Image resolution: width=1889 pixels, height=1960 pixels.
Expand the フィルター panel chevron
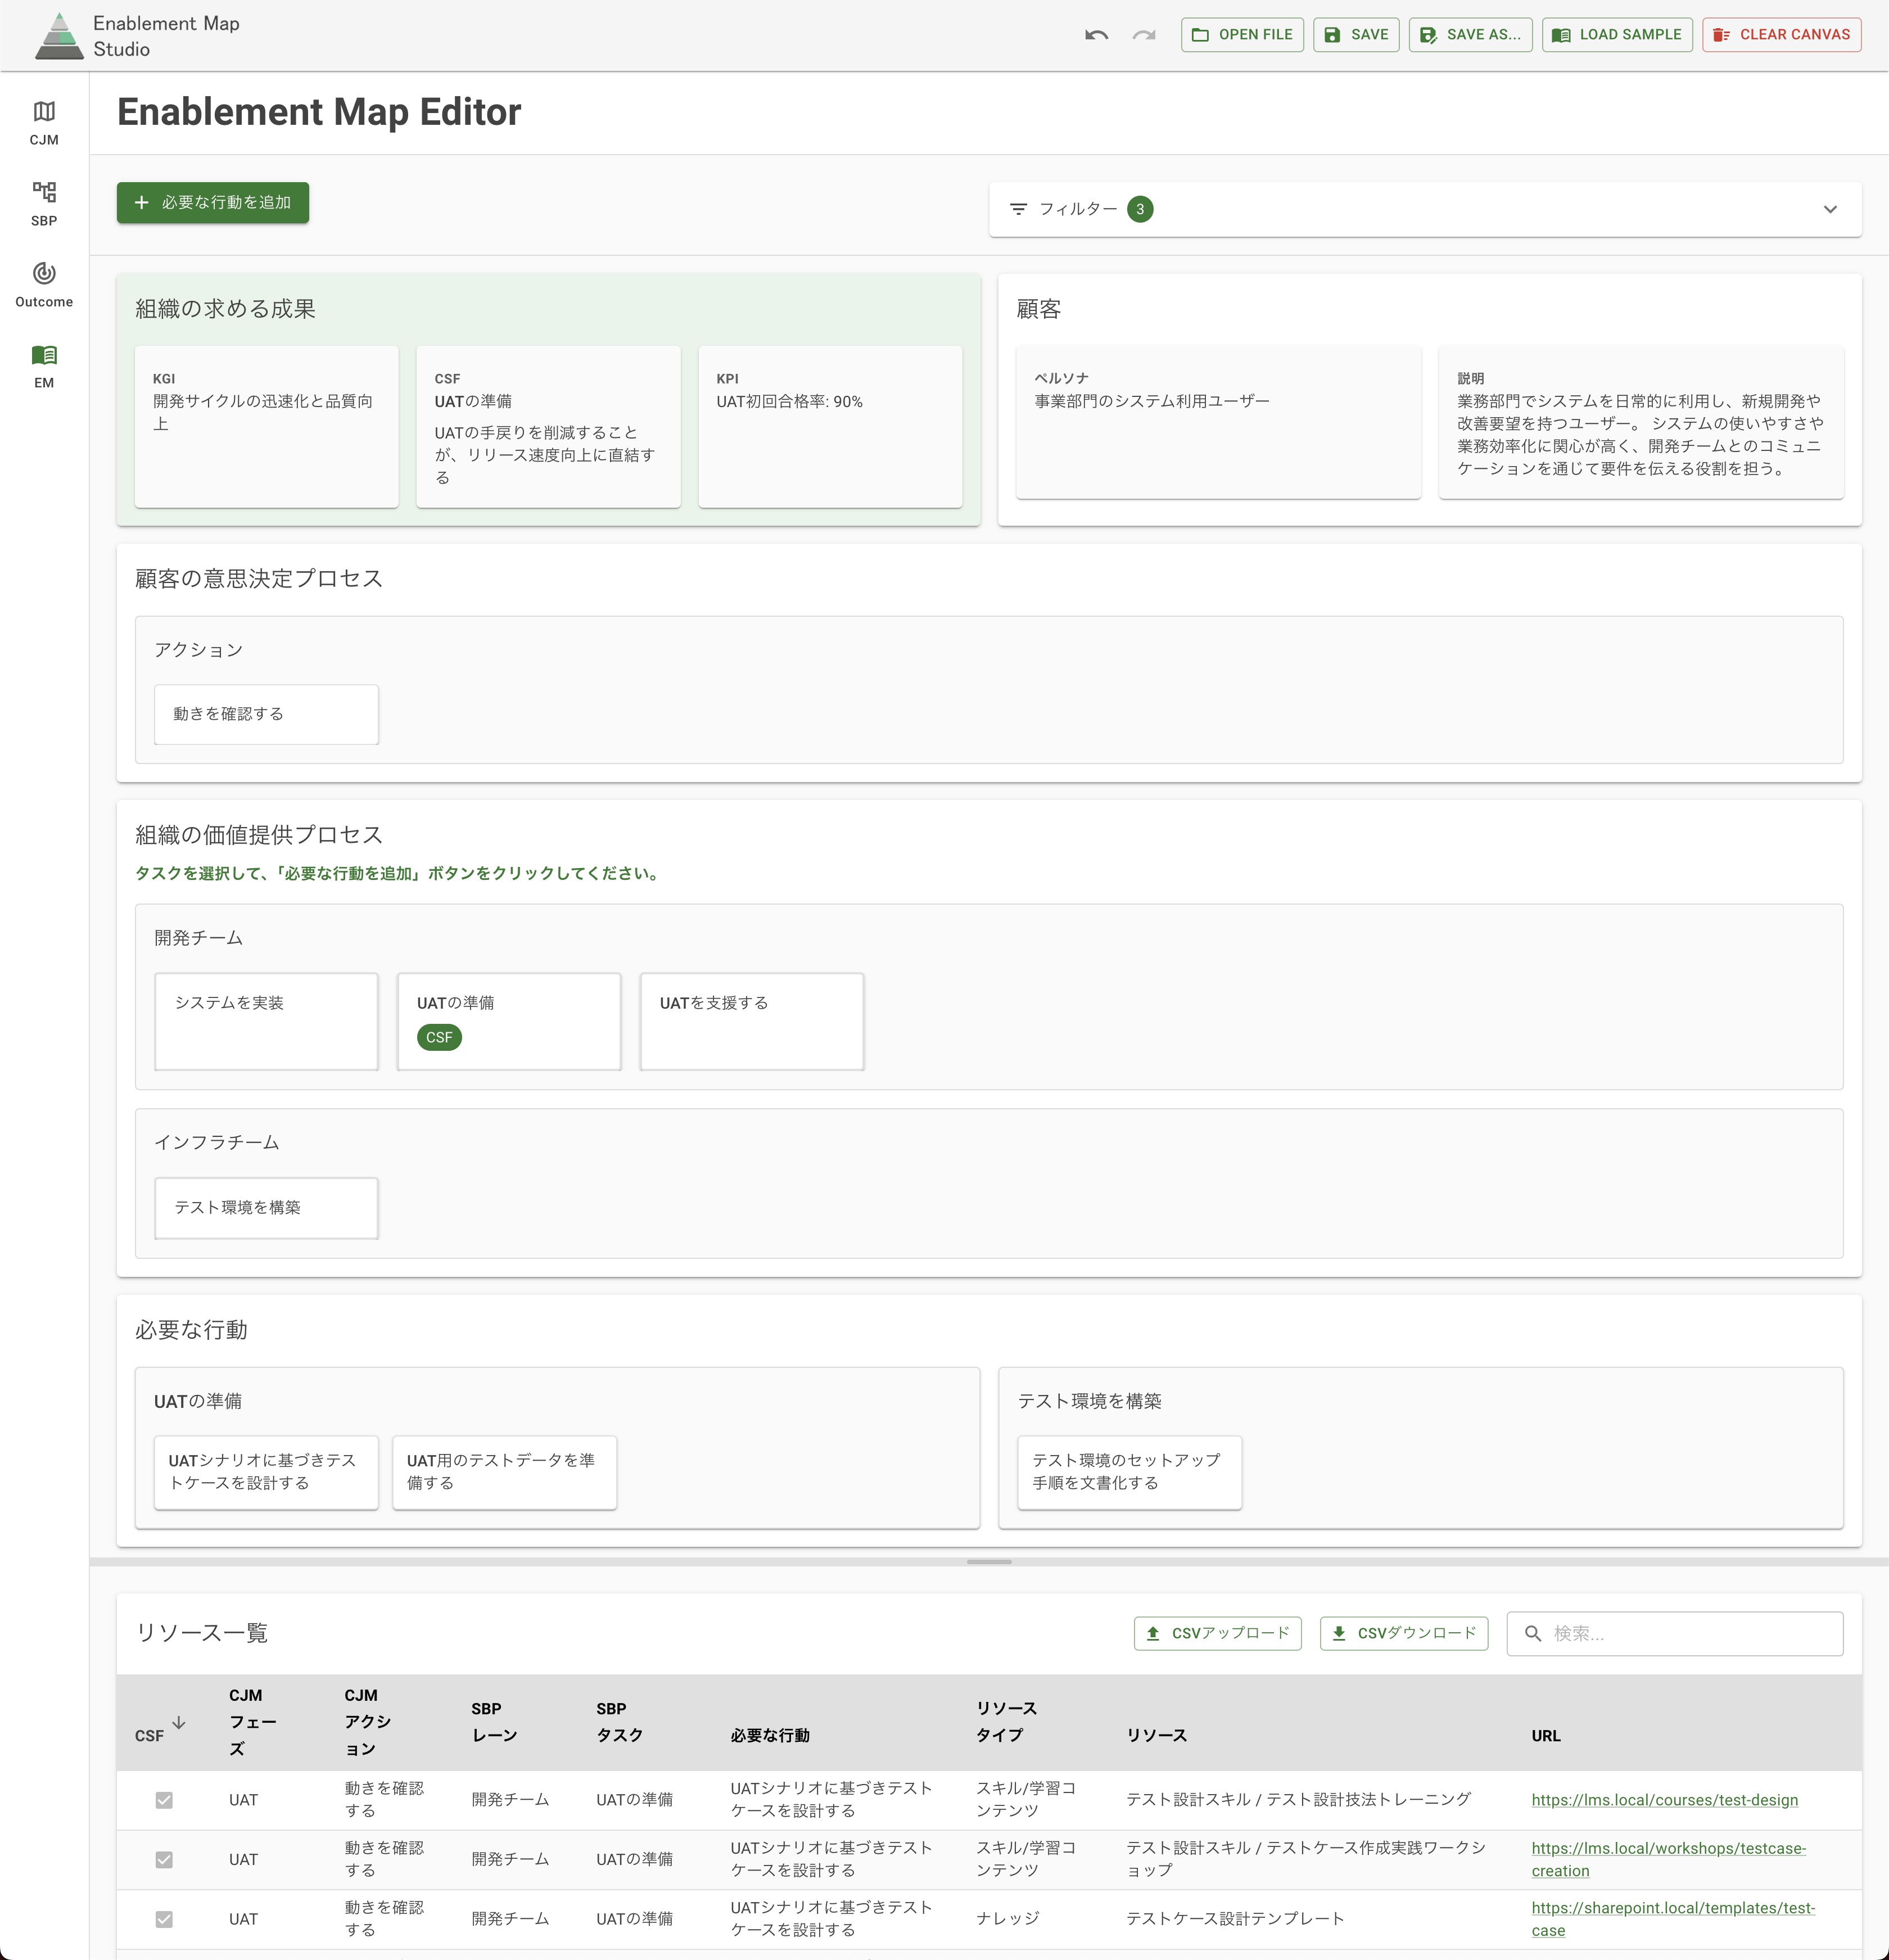point(1830,209)
